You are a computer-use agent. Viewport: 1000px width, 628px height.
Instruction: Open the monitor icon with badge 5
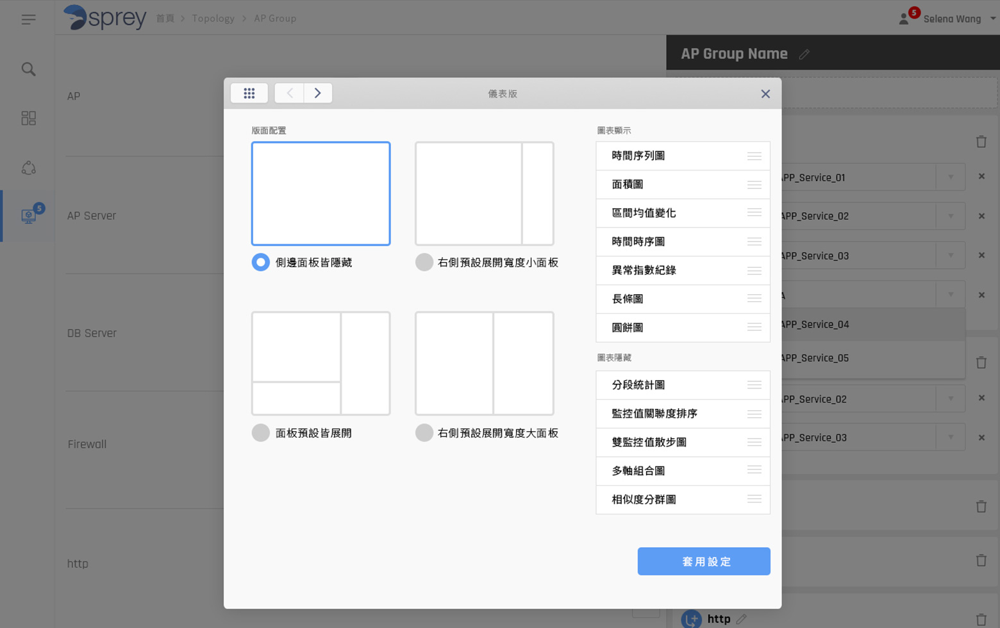pyautogui.click(x=28, y=216)
